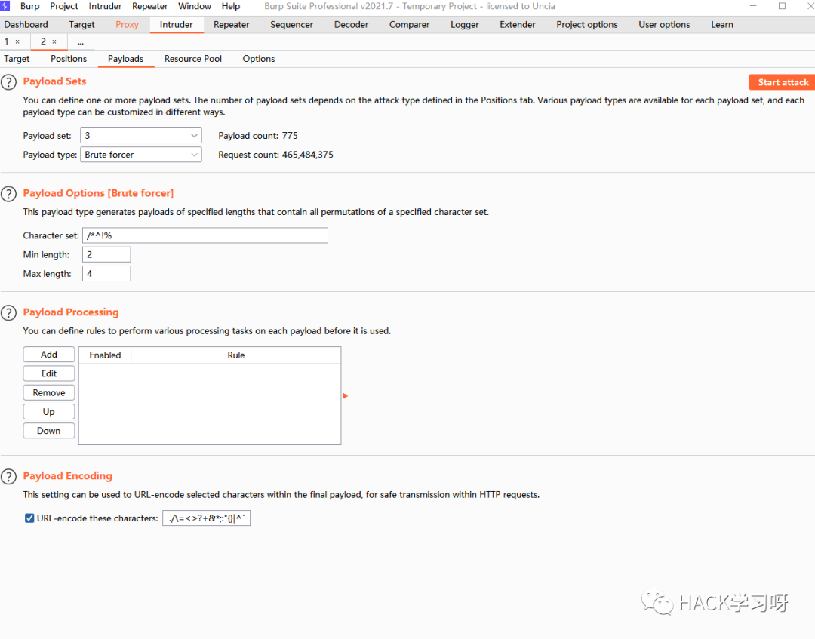
Task: Click the Min length field
Action: (106, 254)
